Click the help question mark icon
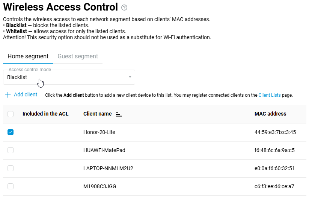Screen dimensions: 309x198 (x=125, y=8)
